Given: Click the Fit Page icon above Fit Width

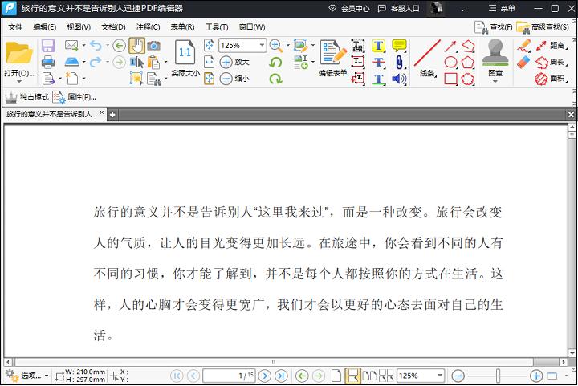Looking at the screenshot, I should [x=209, y=45].
